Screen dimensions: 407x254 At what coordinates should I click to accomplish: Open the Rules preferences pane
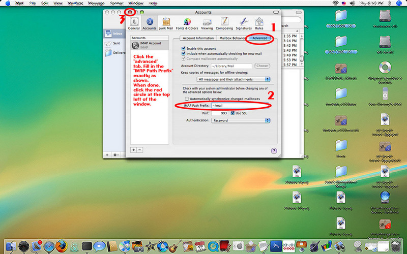[x=259, y=23]
